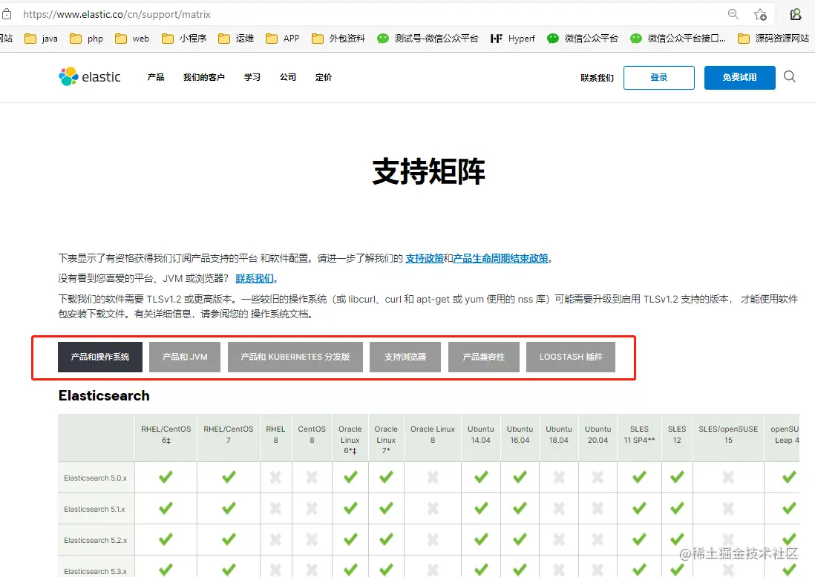This screenshot has height=577, width=815.
Task: Open the 小程序 bookmarks folder
Action: pos(184,39)
